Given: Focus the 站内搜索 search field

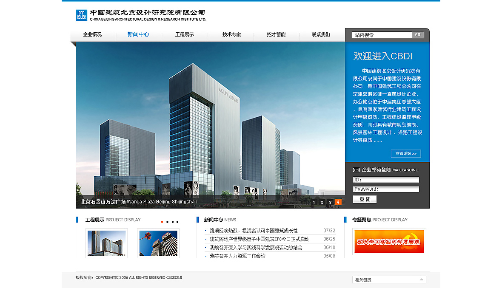Looking at the screenshot, I should [x=382, y=35].
